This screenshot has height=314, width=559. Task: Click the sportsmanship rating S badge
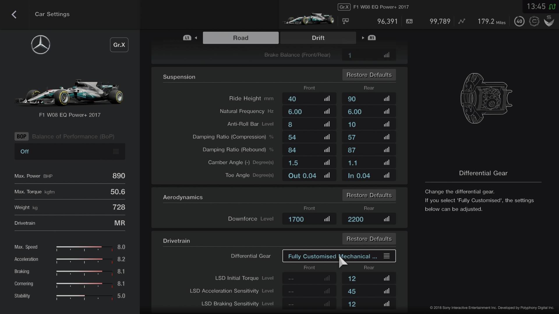[549, 21]
